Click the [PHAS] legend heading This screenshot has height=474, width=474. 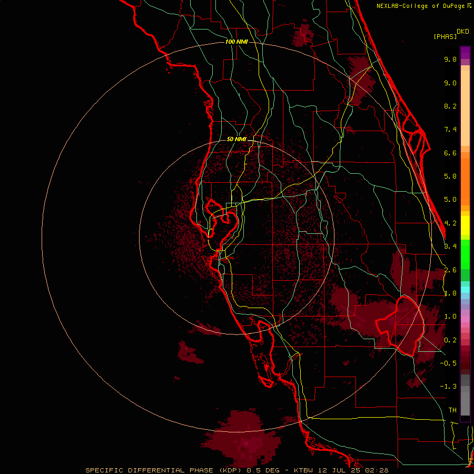(445, 37)
